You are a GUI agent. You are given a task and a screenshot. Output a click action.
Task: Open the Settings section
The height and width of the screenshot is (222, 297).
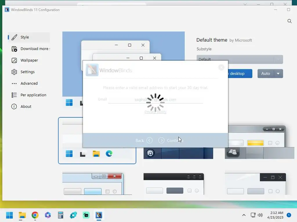(x=29, y=72)
